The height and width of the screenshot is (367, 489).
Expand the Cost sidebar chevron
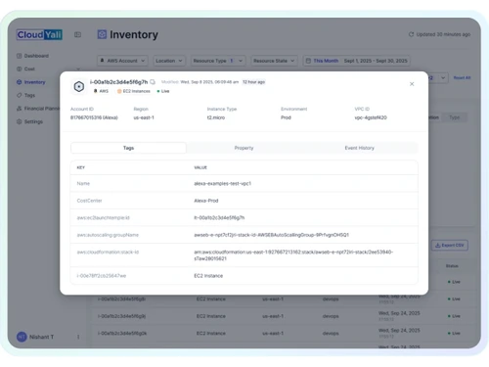[78, 69]
